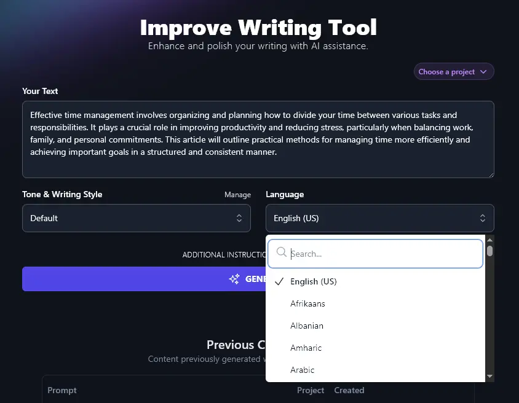The height and width of the screenshot is (403, 519).
Task: Click the resize grip on the text area corner
Action: (x=490, y=174)
